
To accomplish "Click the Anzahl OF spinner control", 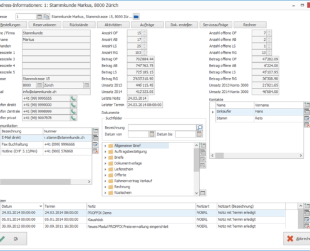I will click(x=145, y=33).
